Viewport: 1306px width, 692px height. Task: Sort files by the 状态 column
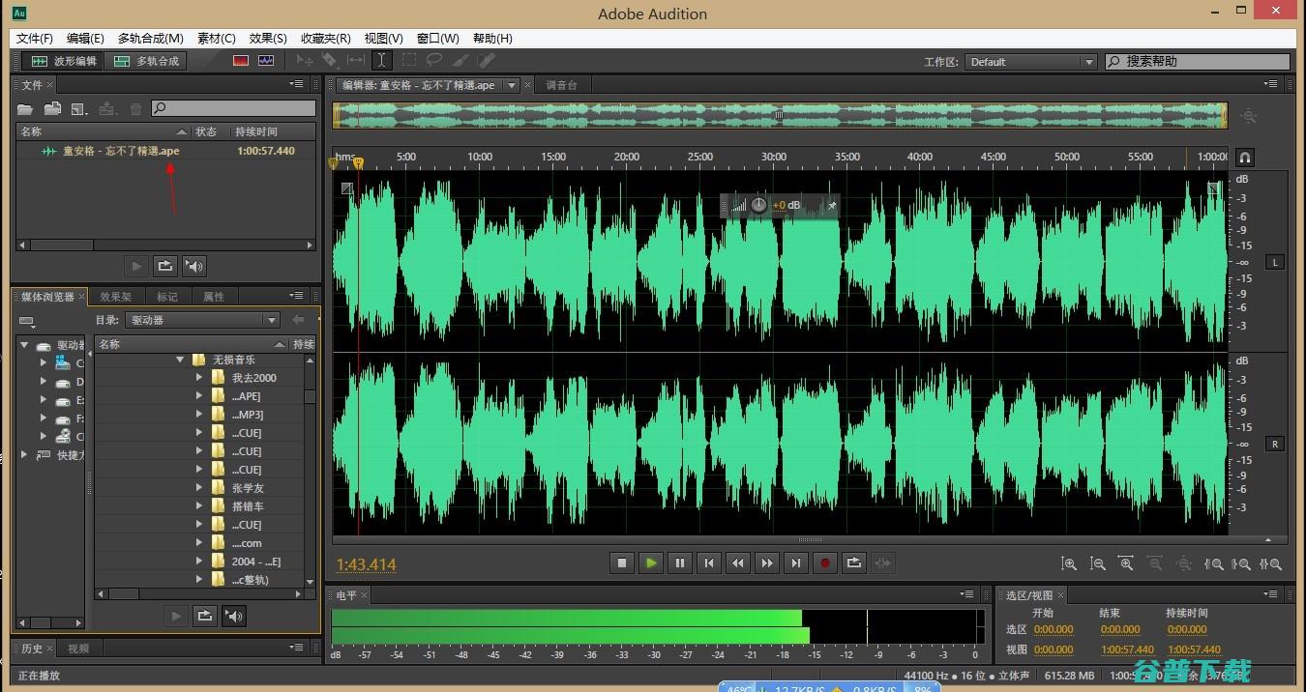click(207, 131)
